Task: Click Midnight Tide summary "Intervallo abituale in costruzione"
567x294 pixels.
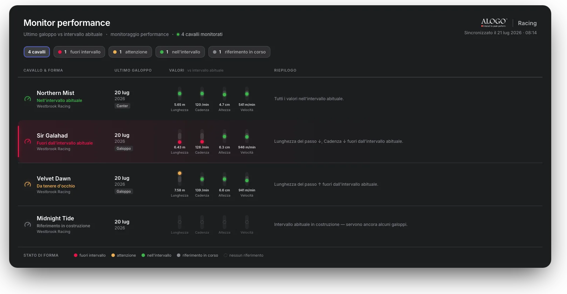Action: pos(341,225)
